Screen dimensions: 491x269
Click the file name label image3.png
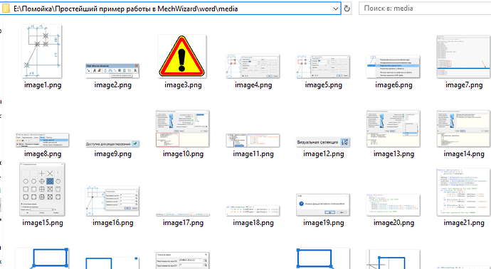coord(183,85)
